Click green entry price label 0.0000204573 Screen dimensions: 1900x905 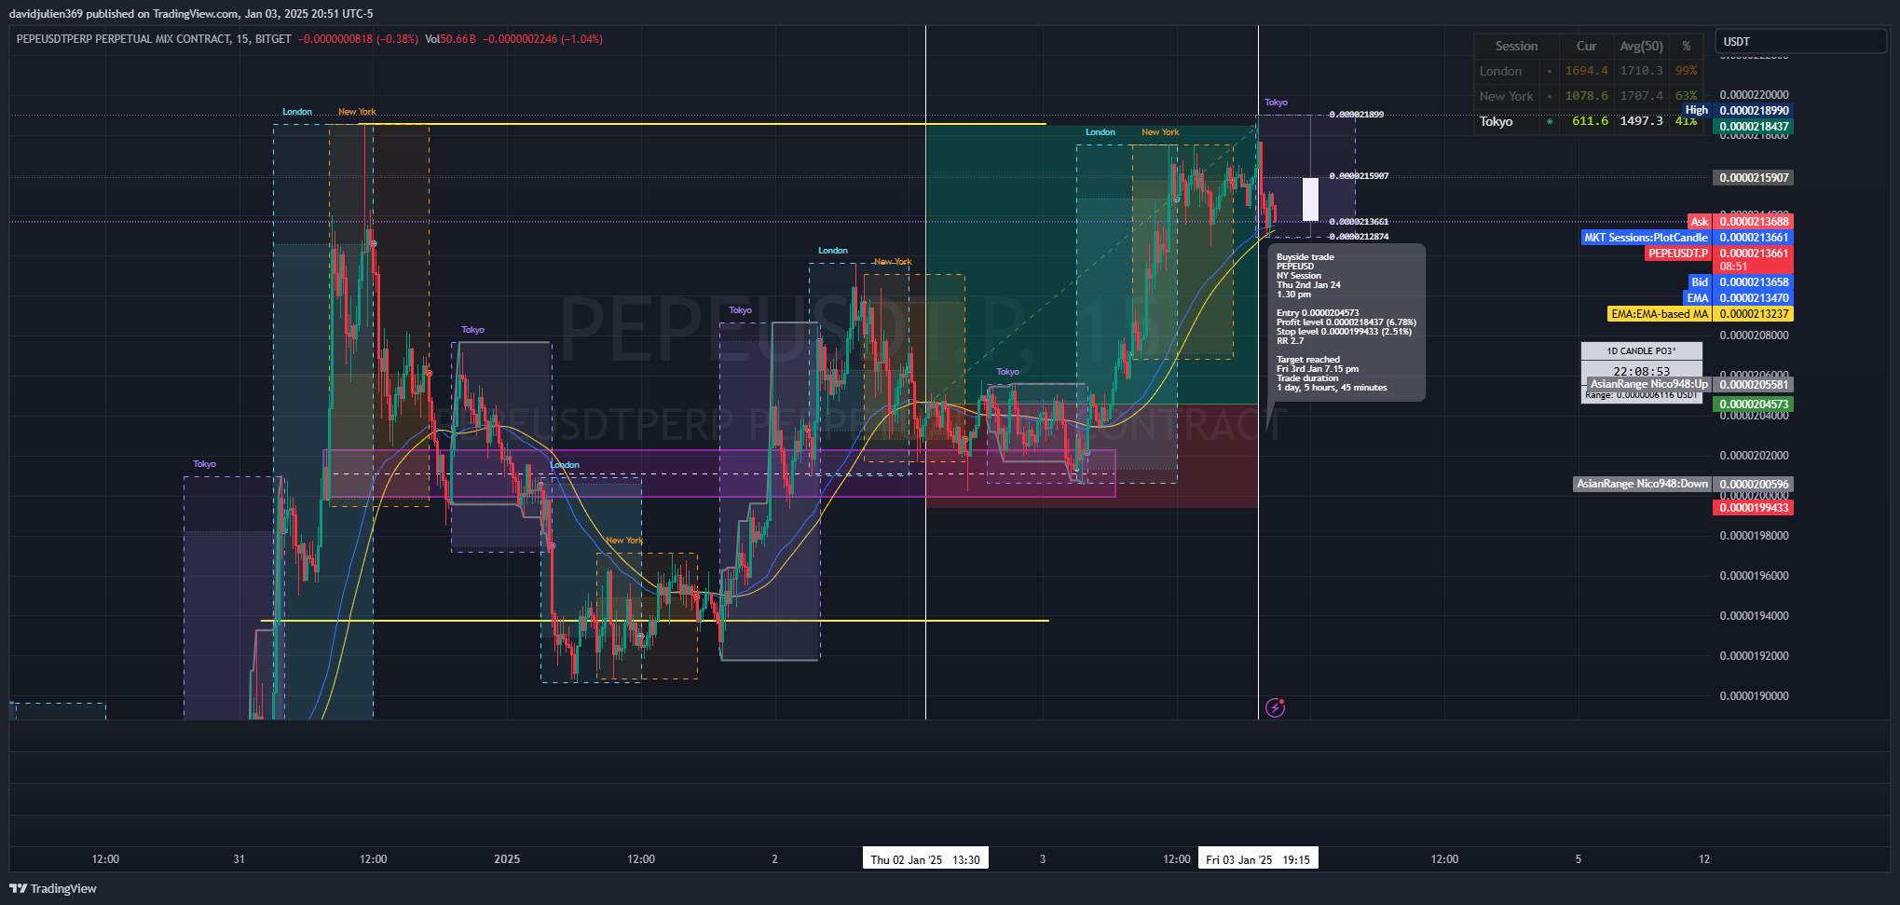(x=1753, y=405)
